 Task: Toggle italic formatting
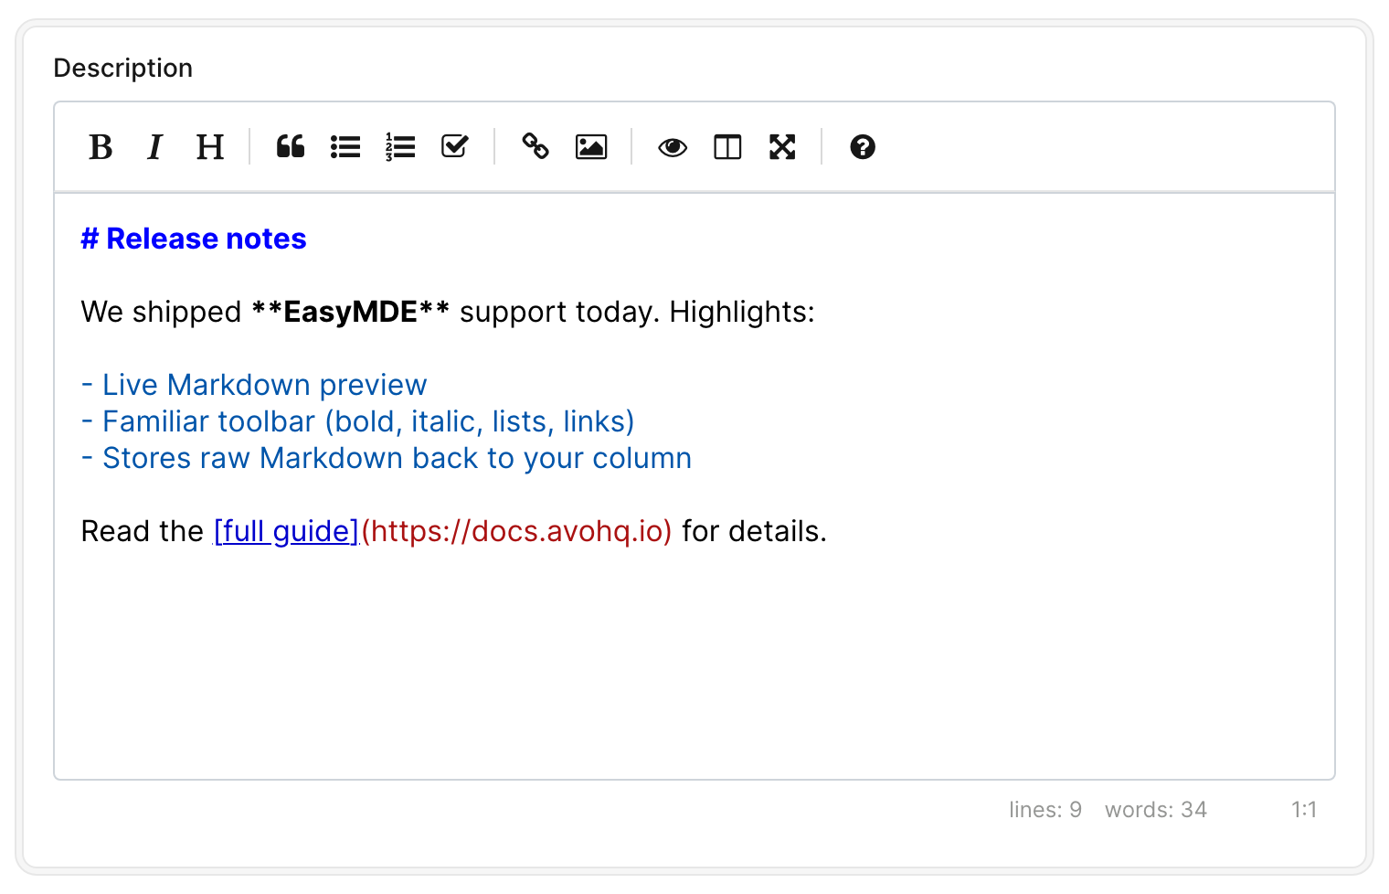[155, 147]
